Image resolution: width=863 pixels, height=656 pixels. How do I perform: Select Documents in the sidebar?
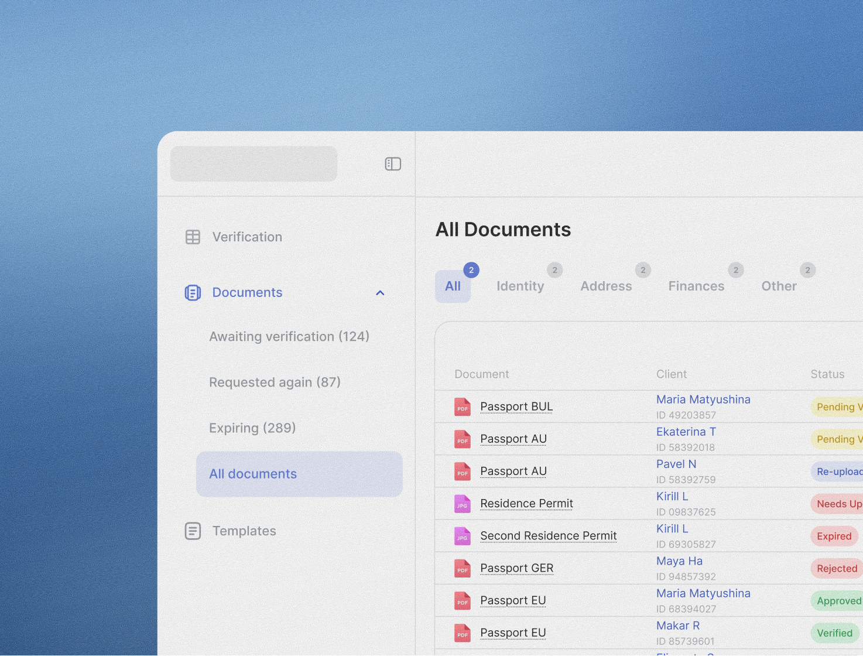pos(247,292)
